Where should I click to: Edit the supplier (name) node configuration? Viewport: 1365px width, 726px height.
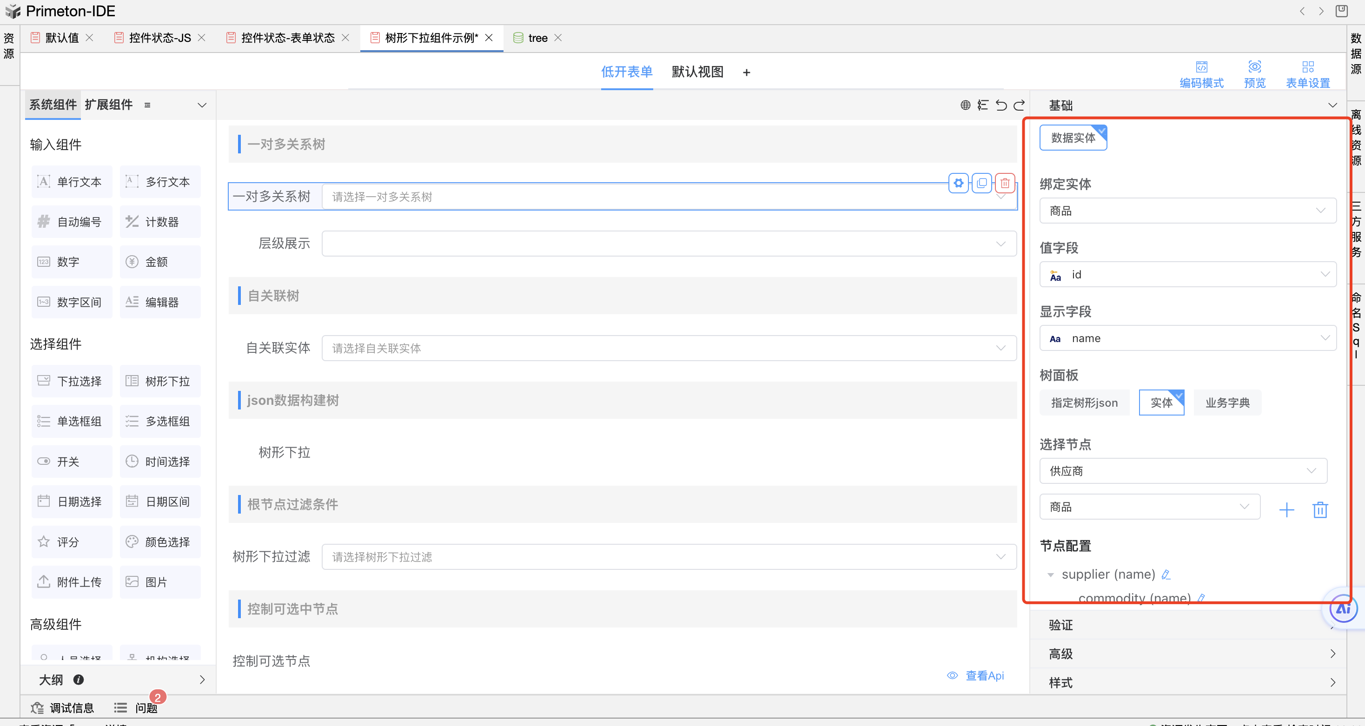(1166, 574)
